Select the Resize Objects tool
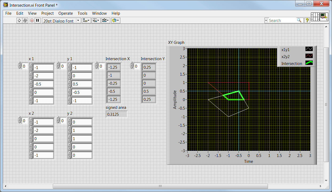The height and width of the screenshot is (192, 332). coord(103,20)
